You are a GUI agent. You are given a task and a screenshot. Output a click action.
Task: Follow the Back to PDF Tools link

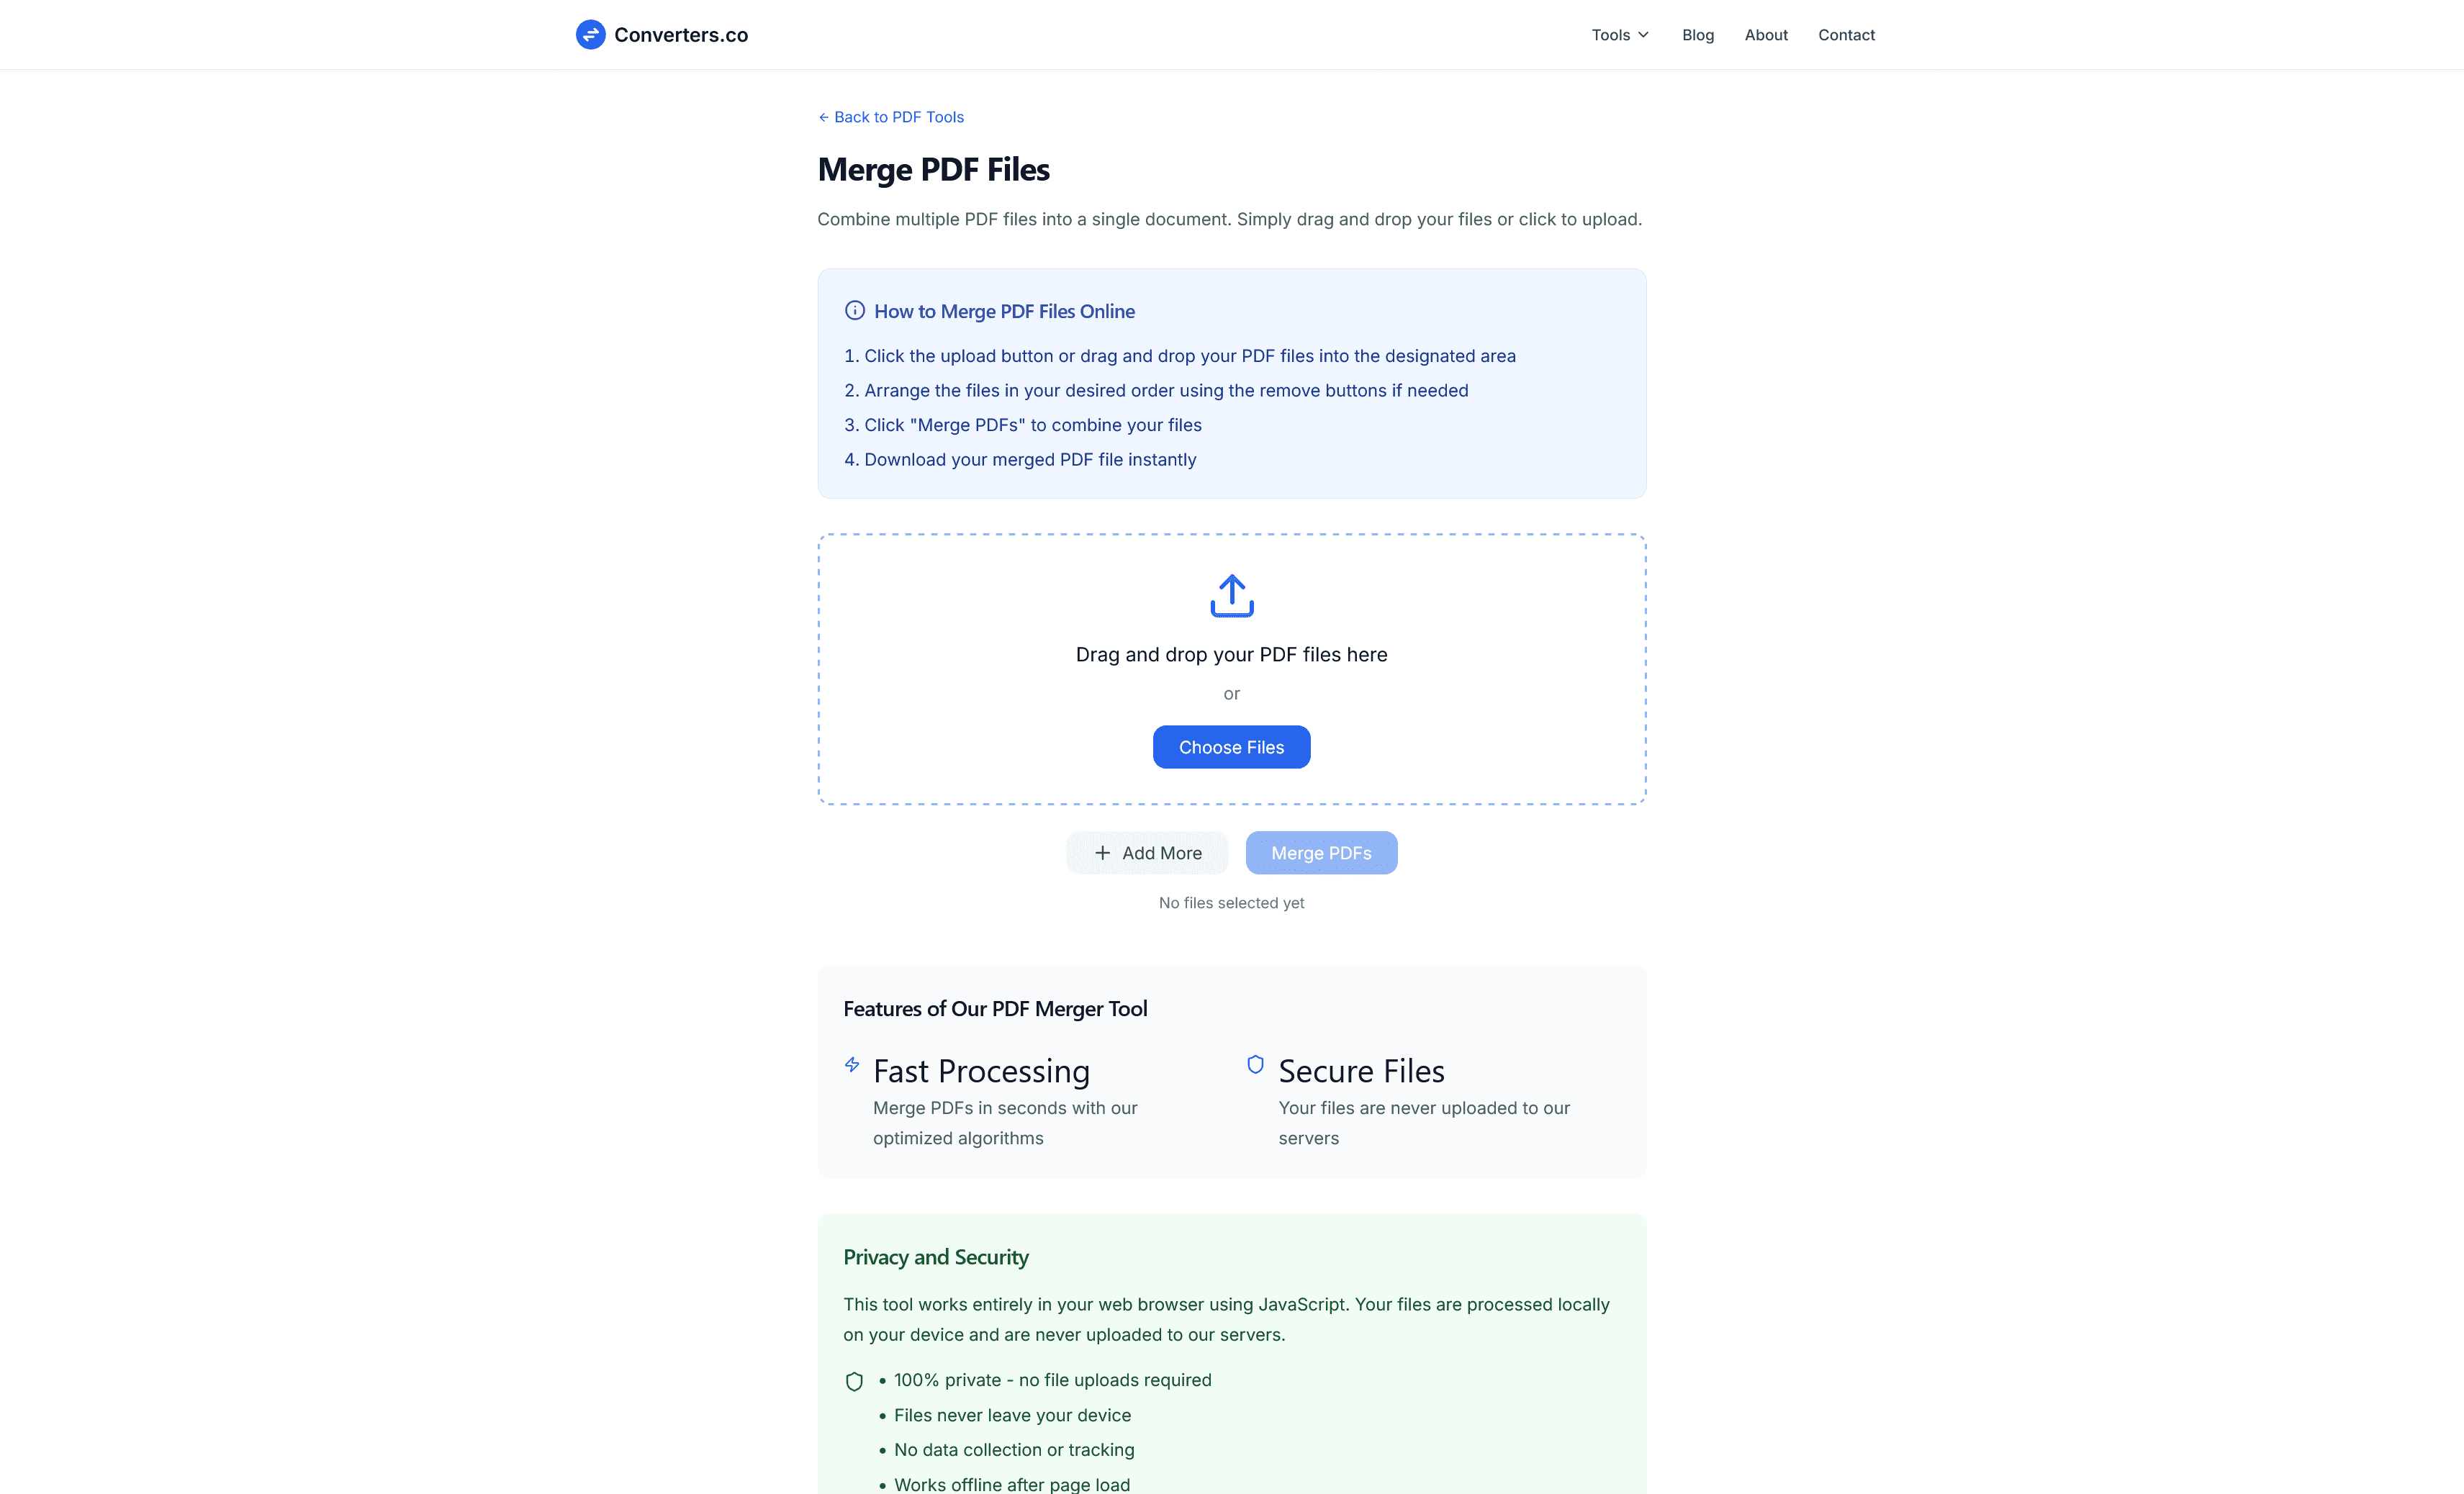pyautogui.click(x=898, y=117)
